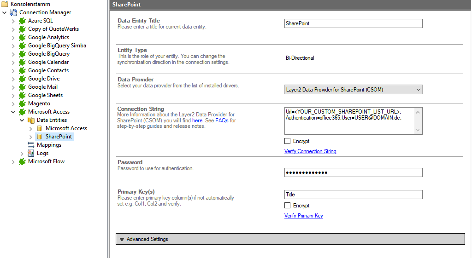Image resolution: width=472 pixels, height=258 pixels.
Task: Select the SharePoint data entity in tree
Action: [x=59, y=137]
